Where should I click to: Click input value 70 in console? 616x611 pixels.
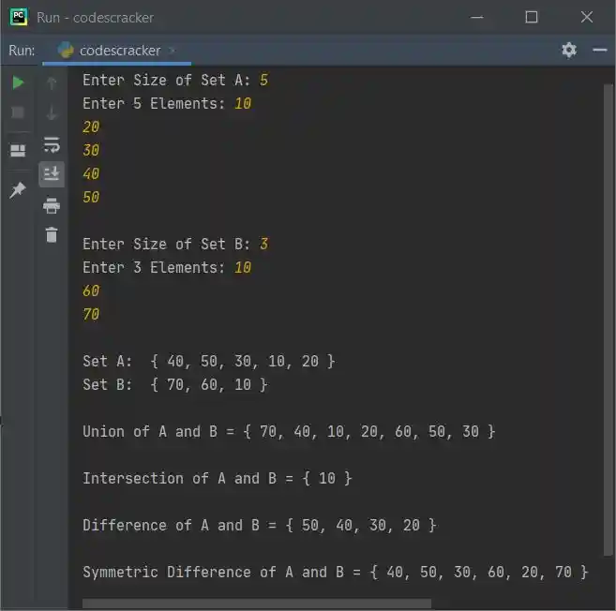[91, 315]
